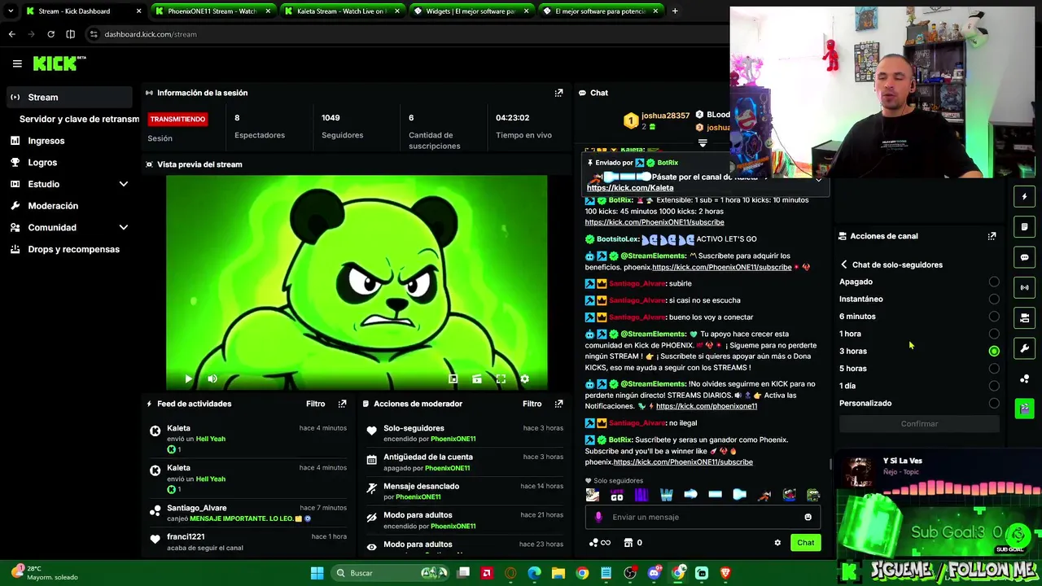1042x586 pixels.
Task: Select the Apagado radio option
Action: (x=994, y=282)
